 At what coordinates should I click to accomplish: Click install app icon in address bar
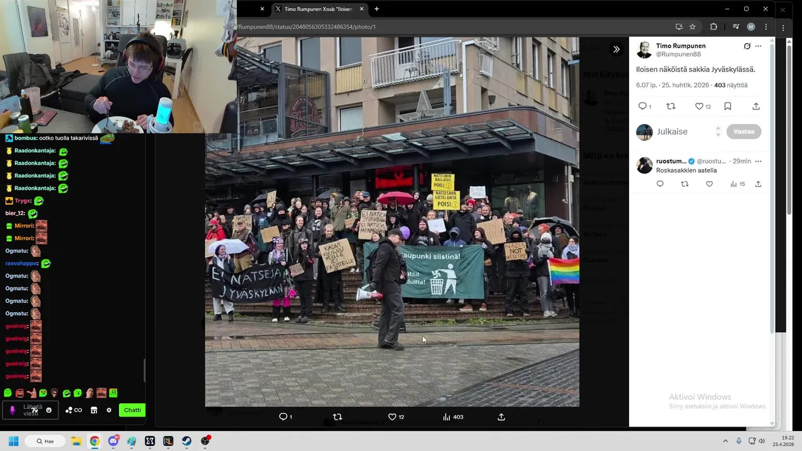[x=679, y=27]
